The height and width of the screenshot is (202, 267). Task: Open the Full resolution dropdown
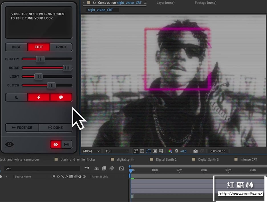pos(117,151)
